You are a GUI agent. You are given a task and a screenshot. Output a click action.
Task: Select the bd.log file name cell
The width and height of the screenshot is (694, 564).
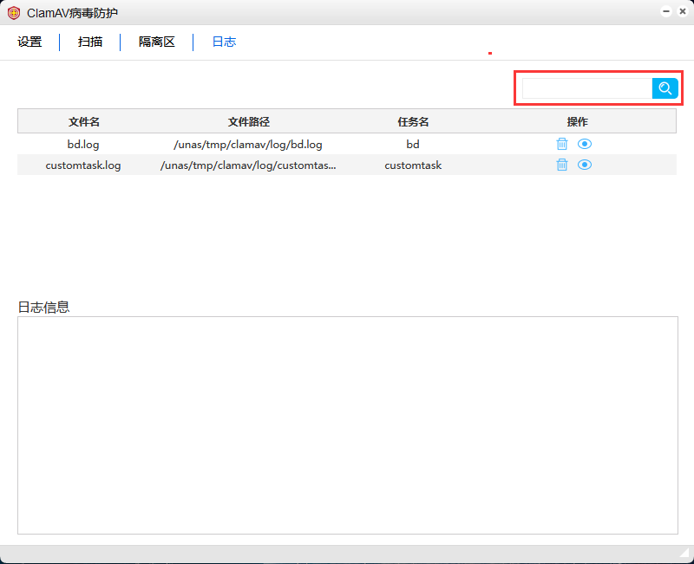pos(83,145)
